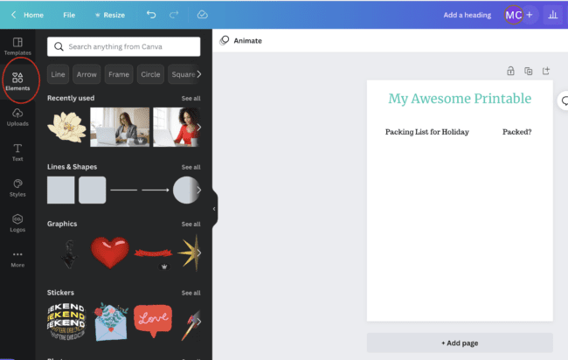This screenshot has width=568, height=360.
Task: Open the Styles palette panel
Action: click(x=17, y=188)
